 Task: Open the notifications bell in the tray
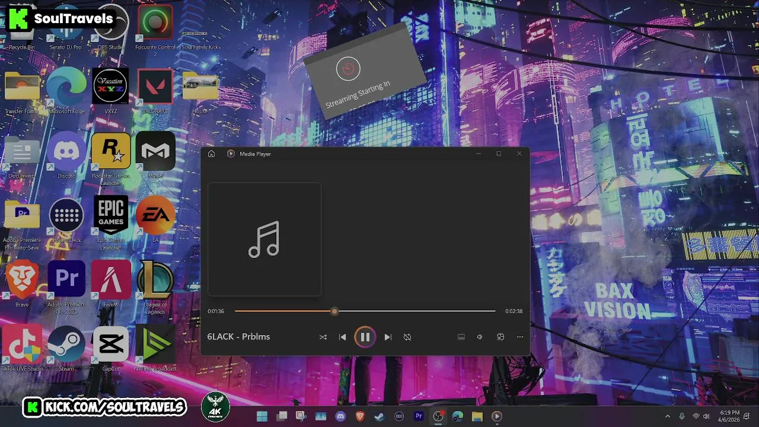tap(748, 416)
